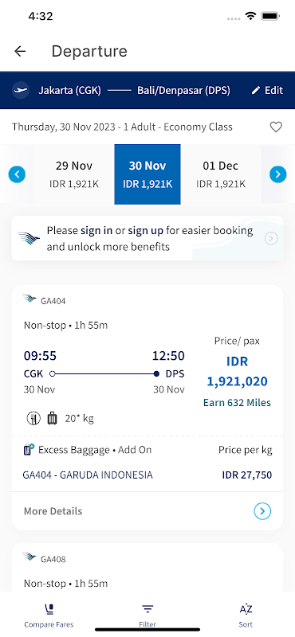Open the Compare Fares seat icon

pos(49,609)
